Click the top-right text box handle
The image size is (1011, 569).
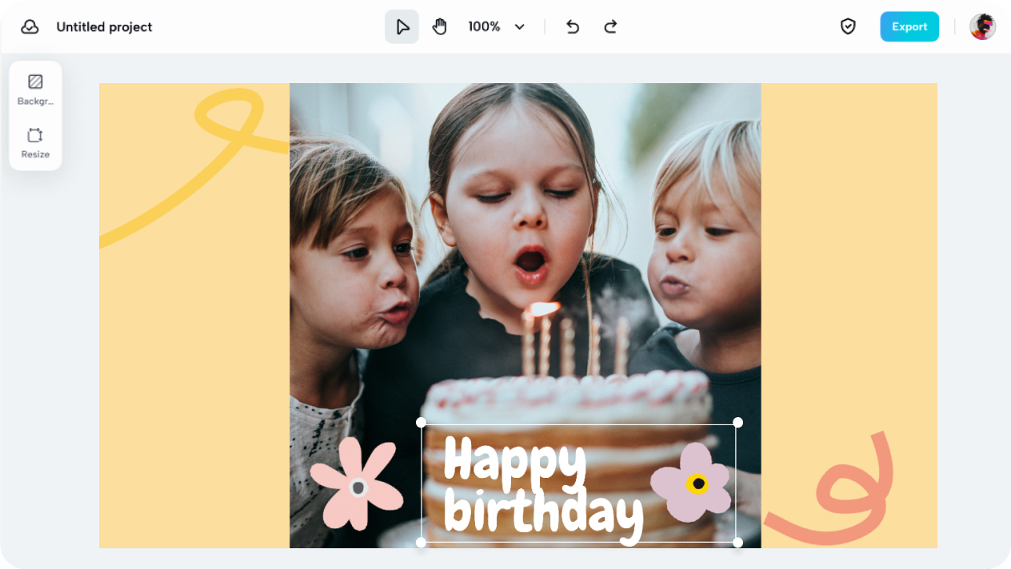click(x=737, y=423)
